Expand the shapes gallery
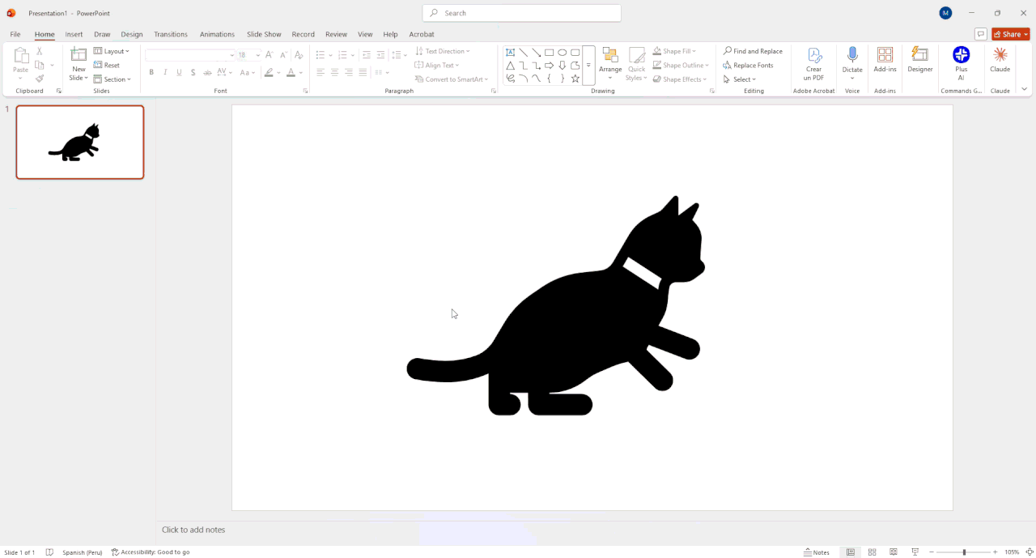This screenshot has width=1036, height=558. [588, 66]
